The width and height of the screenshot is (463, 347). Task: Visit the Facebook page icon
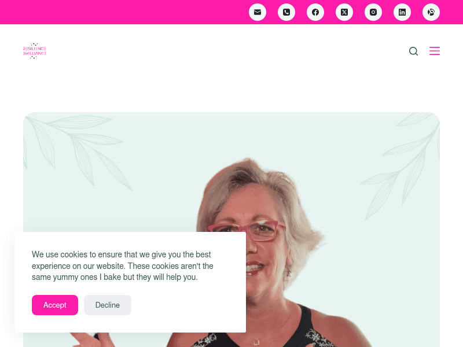(x=315, y=12)
